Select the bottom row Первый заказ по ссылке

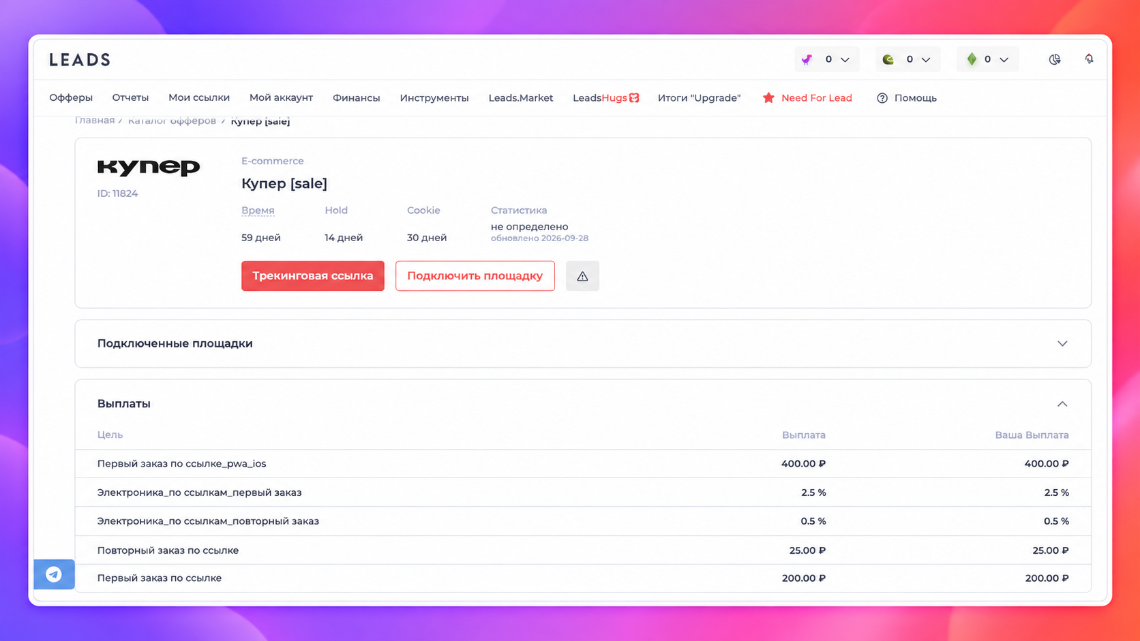(583, 578)
